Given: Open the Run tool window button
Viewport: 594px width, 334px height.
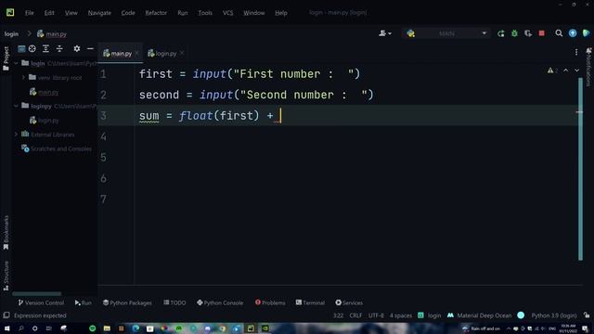Looking at the screenshot, I should (83, 302).
